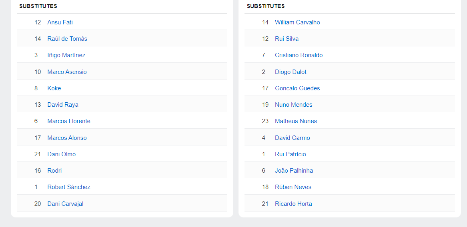The height and width of the screenshot is (227, 467).
Task: Open Marco Asensio's profile link
Action: [67, 72]
